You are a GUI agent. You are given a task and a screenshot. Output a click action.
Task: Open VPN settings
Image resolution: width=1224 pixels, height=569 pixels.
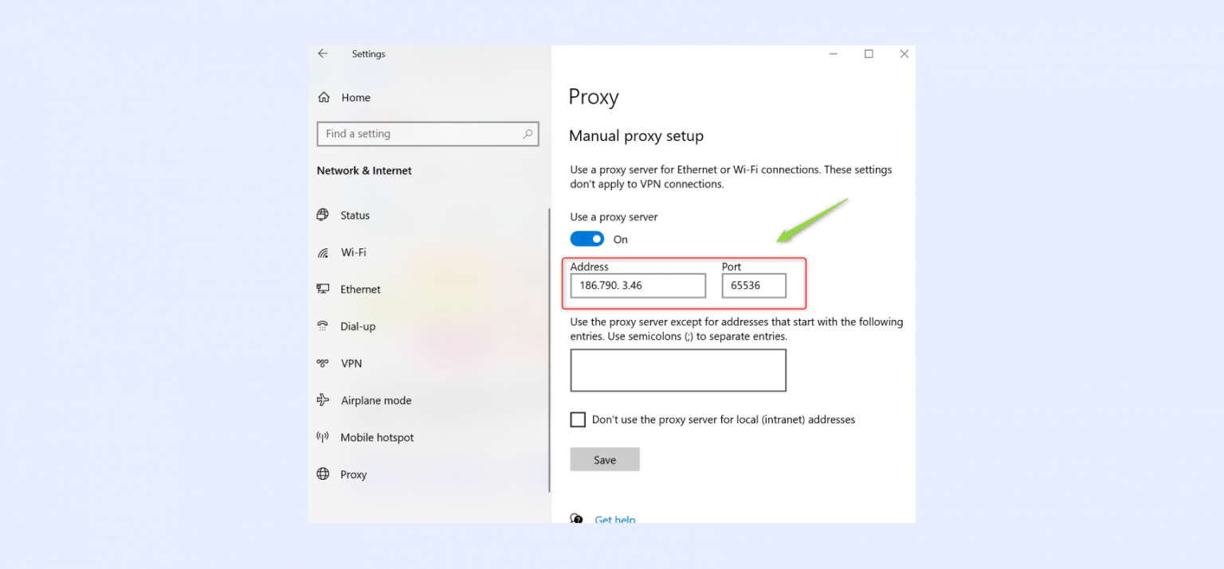coord(351,363)
